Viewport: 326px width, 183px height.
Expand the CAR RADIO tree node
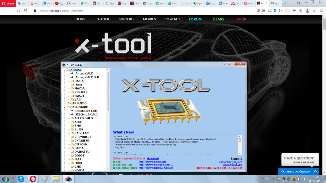(64, 103)
